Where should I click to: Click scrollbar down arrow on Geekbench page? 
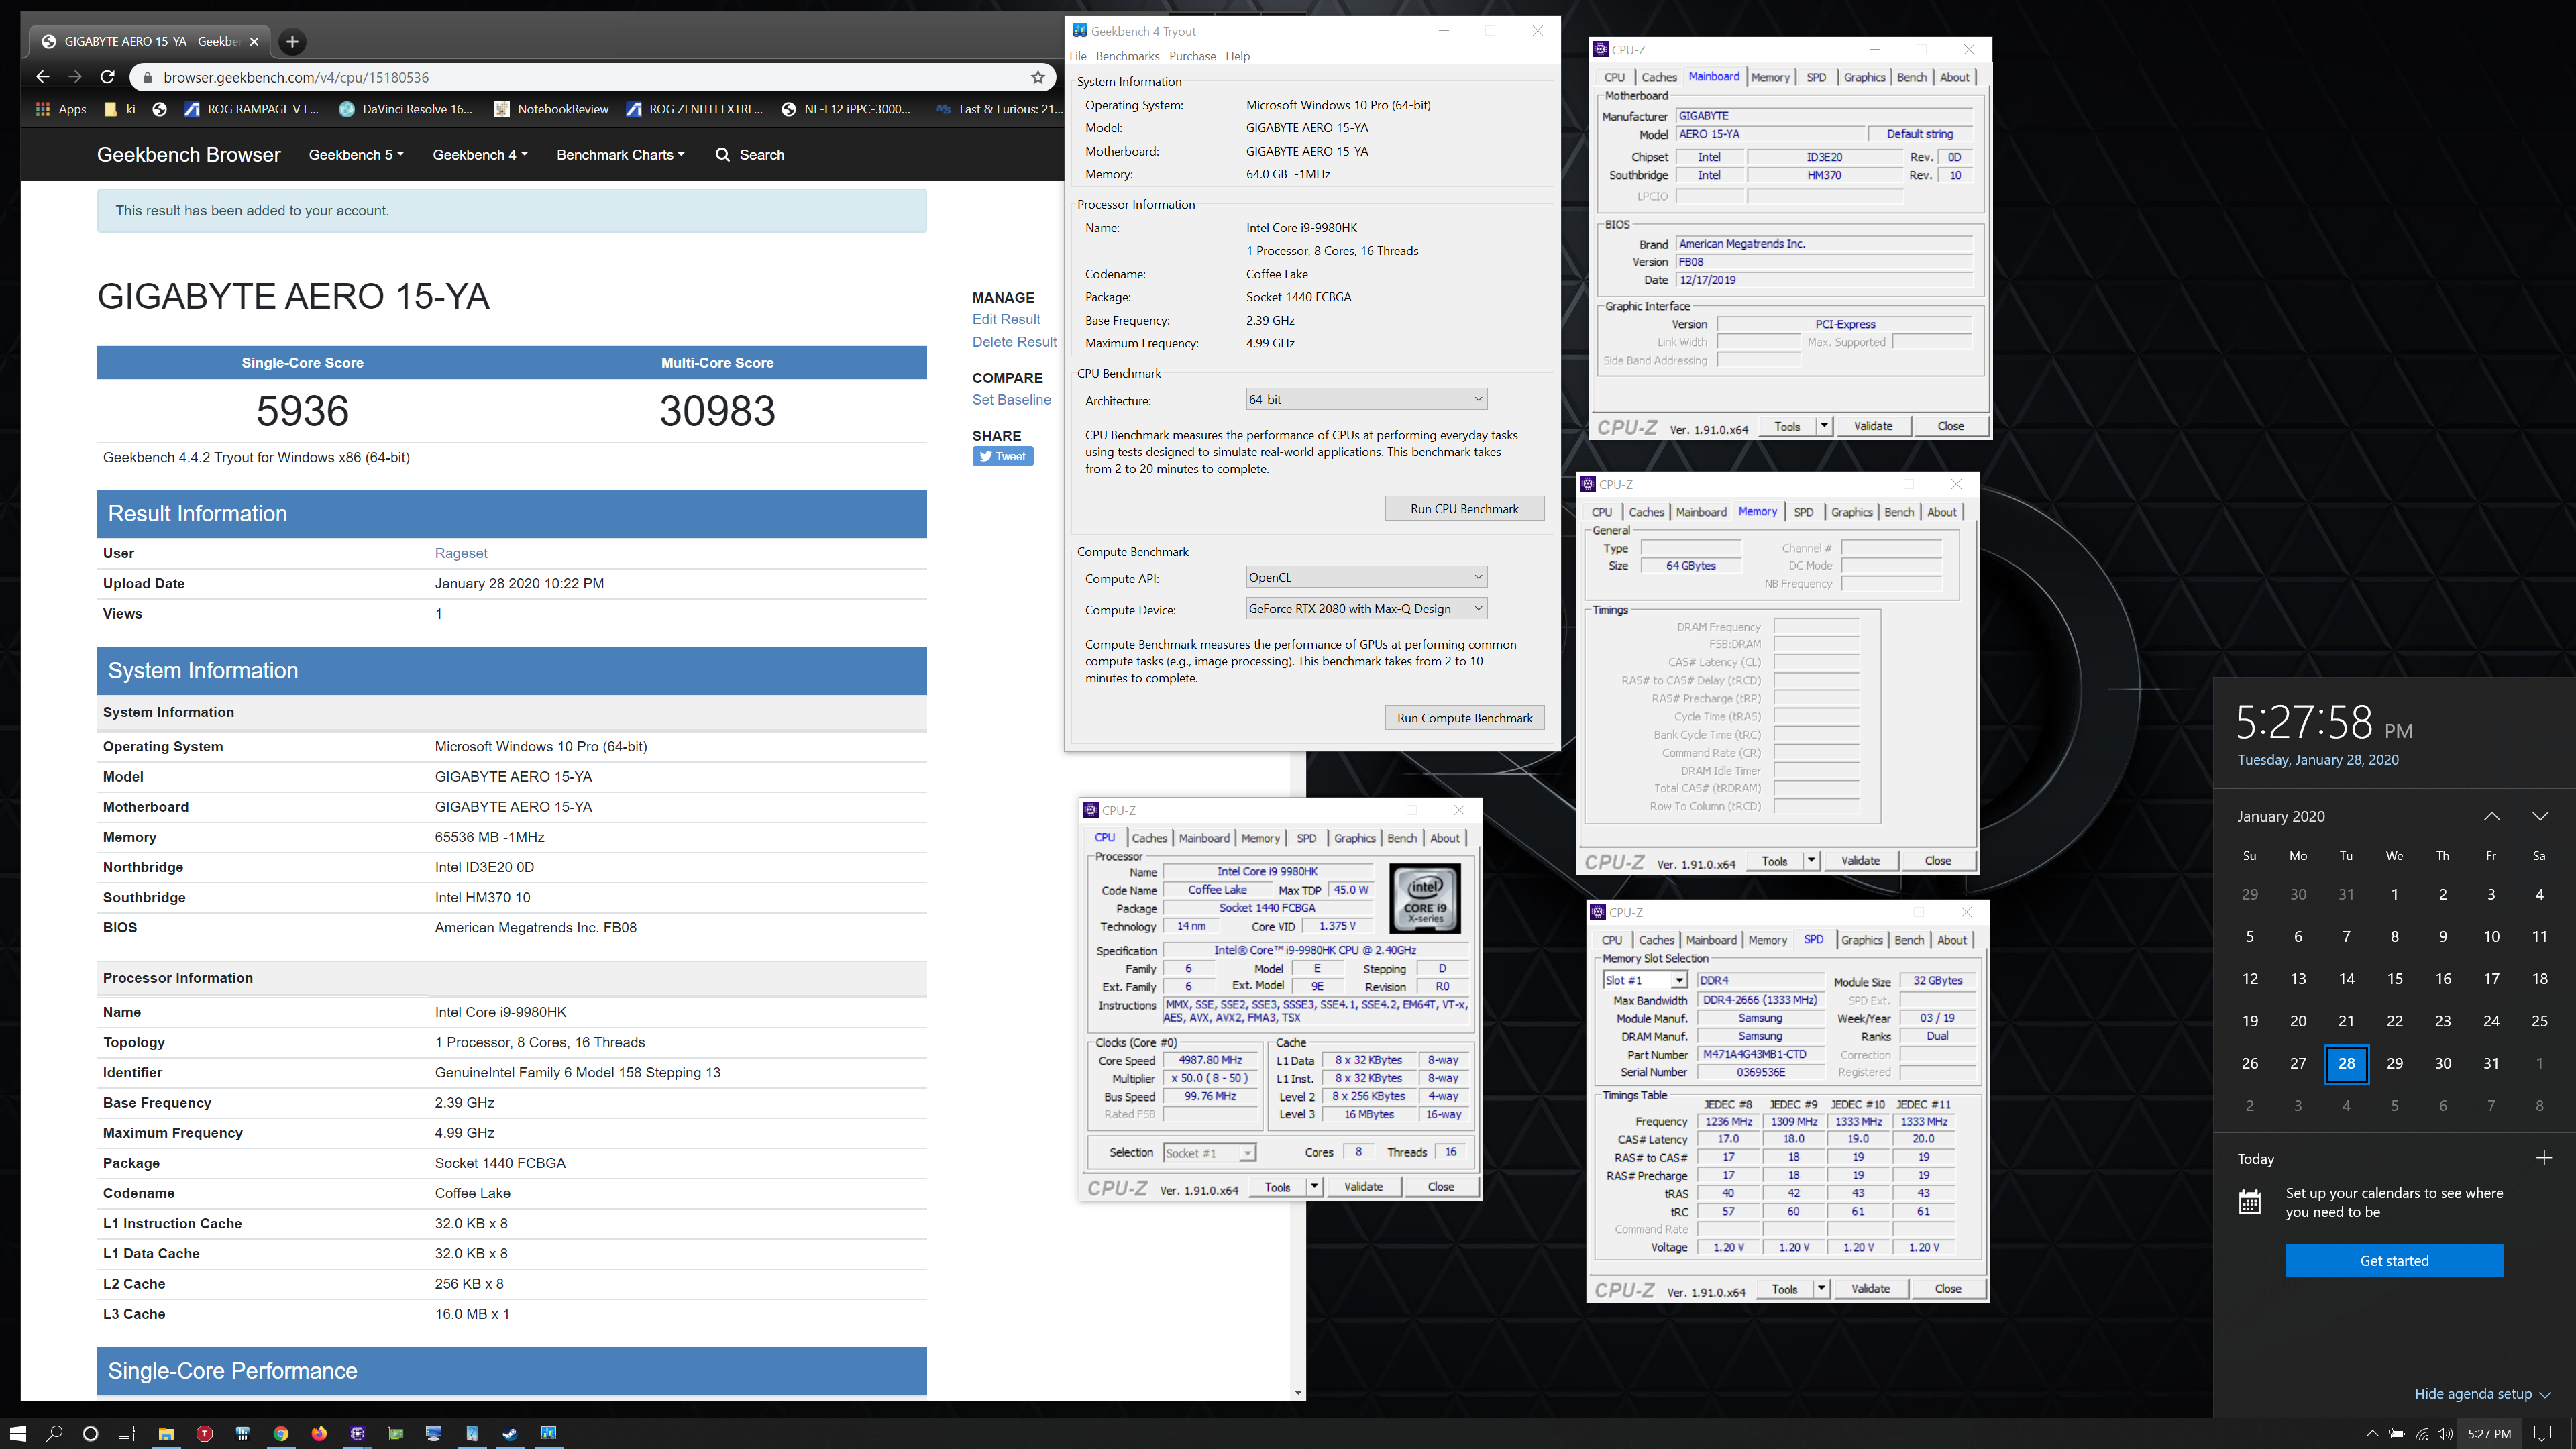pos(1298,1392)
